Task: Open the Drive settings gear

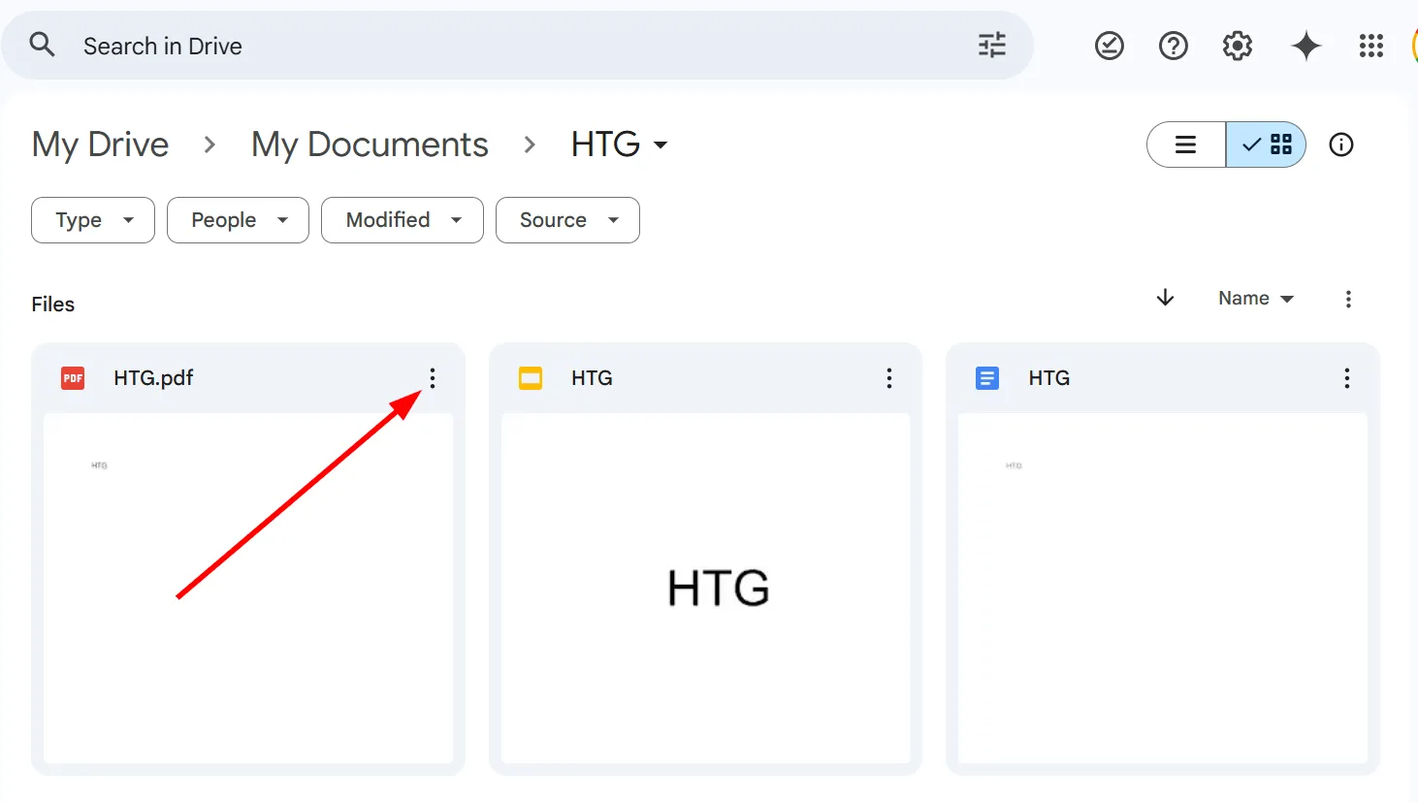Action: click(x=1237, y=45)
